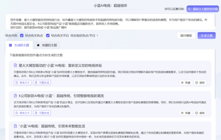Viewport: 221px width, 140px height.
Task: Click suggestion 写一篇星火大模型宣传稿
Action: (203, 9)
